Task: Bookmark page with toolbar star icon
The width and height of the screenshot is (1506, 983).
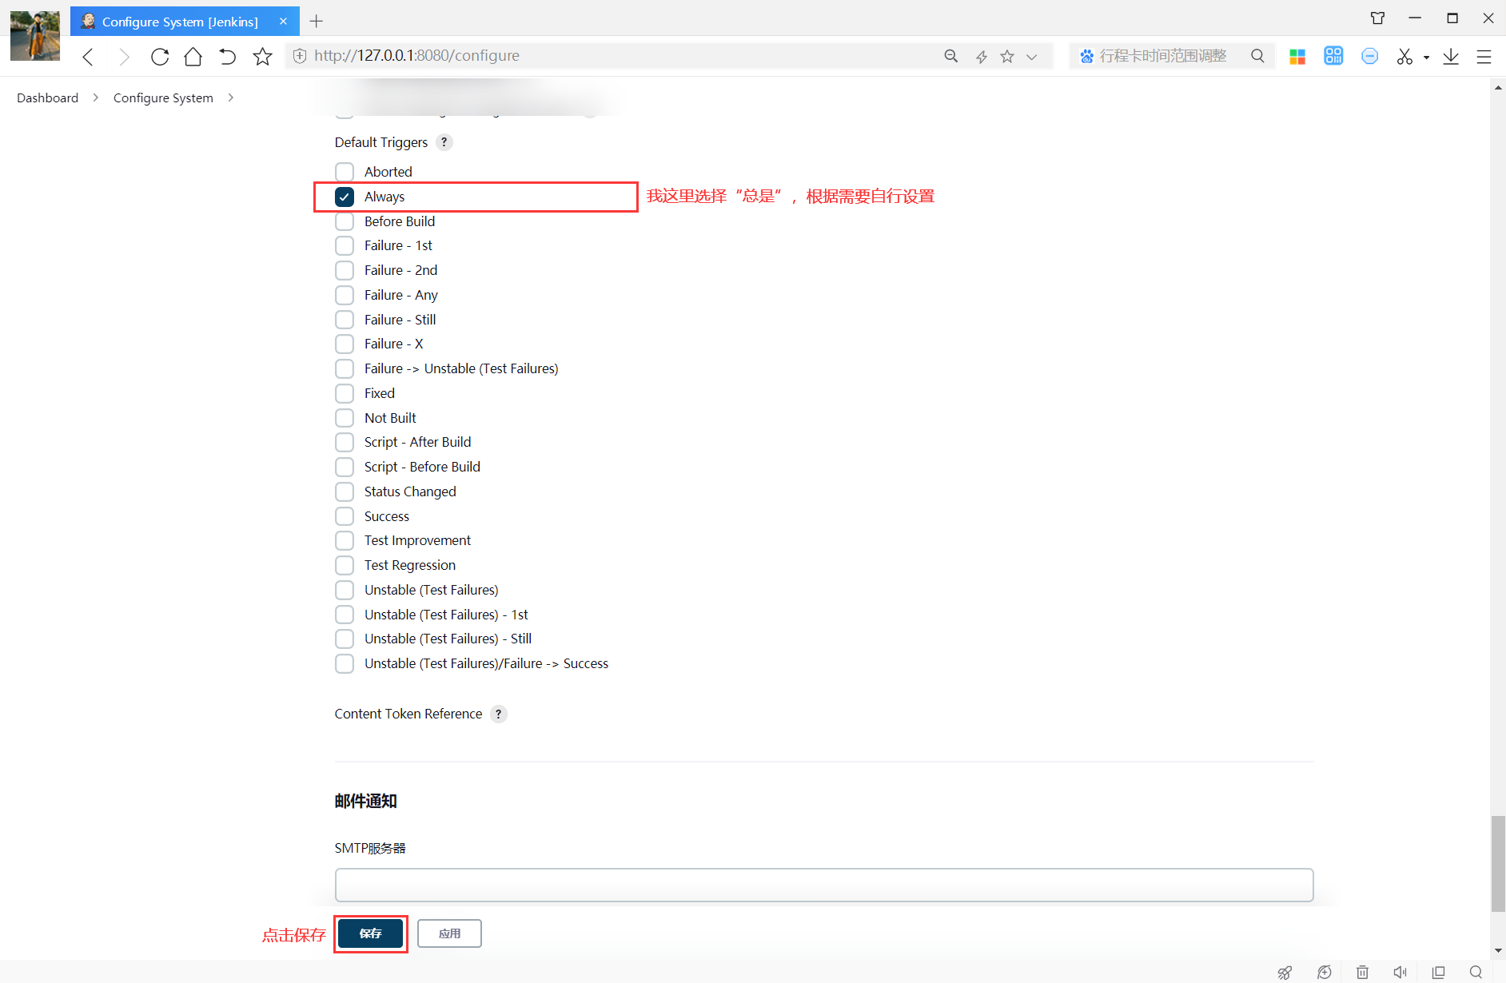Action: (x=262, y=56)
